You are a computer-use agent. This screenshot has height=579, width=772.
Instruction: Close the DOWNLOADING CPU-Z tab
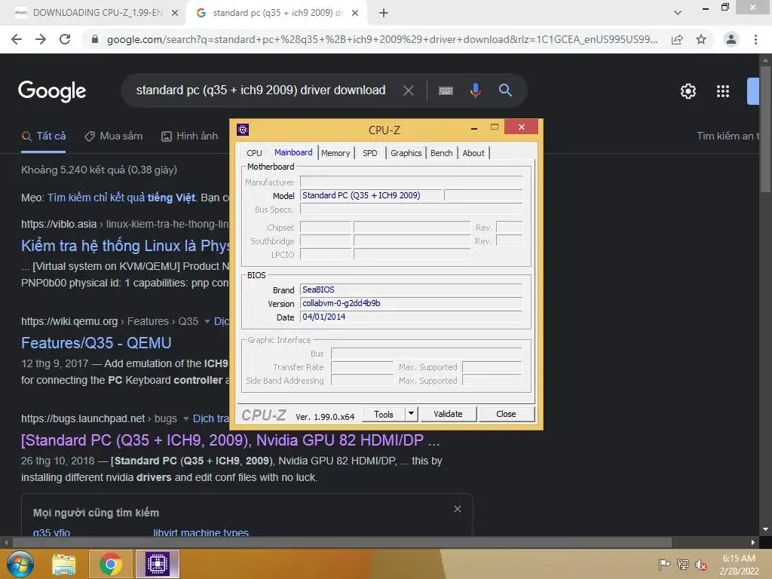click(175, 13)
